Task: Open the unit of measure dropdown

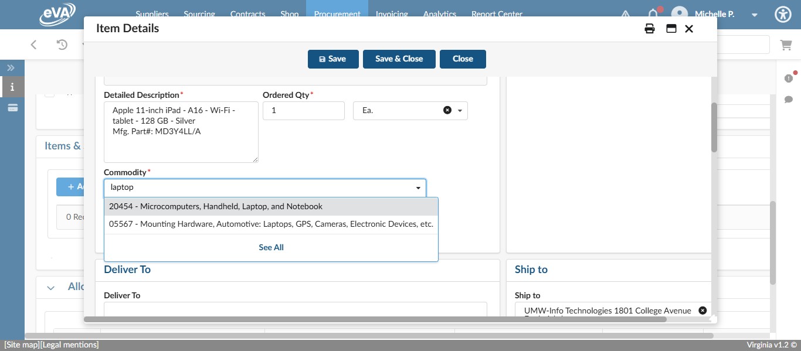Action: tap(460, 111)
